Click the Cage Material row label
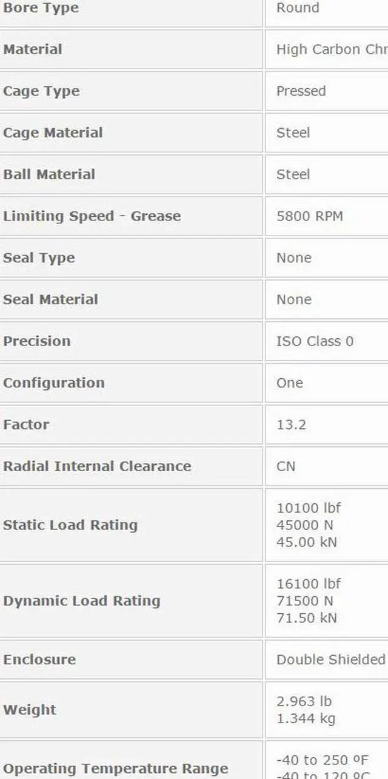The image size is (388, 779). [x=53, y=133]
